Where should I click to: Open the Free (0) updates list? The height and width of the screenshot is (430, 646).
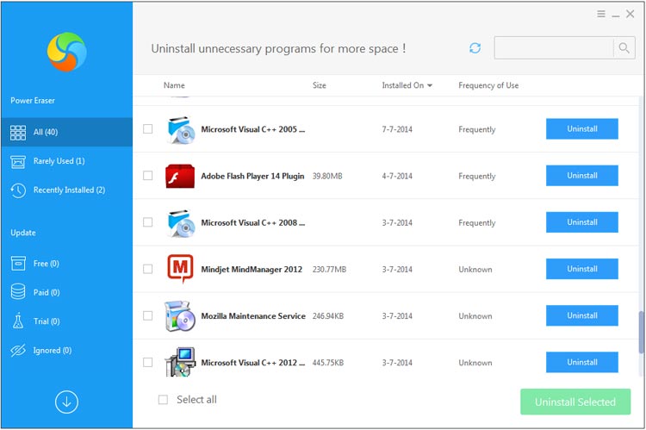click(66, 264)
